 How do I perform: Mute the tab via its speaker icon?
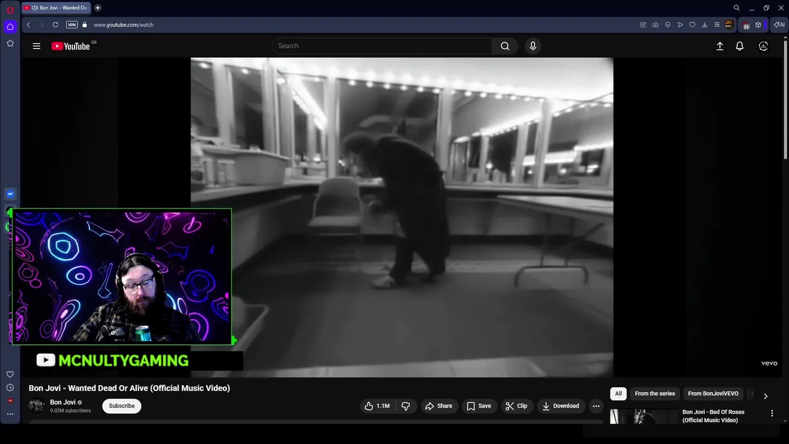[35, 8]
